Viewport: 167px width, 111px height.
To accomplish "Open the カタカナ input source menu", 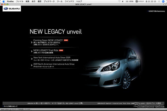I will pos(140,1).
